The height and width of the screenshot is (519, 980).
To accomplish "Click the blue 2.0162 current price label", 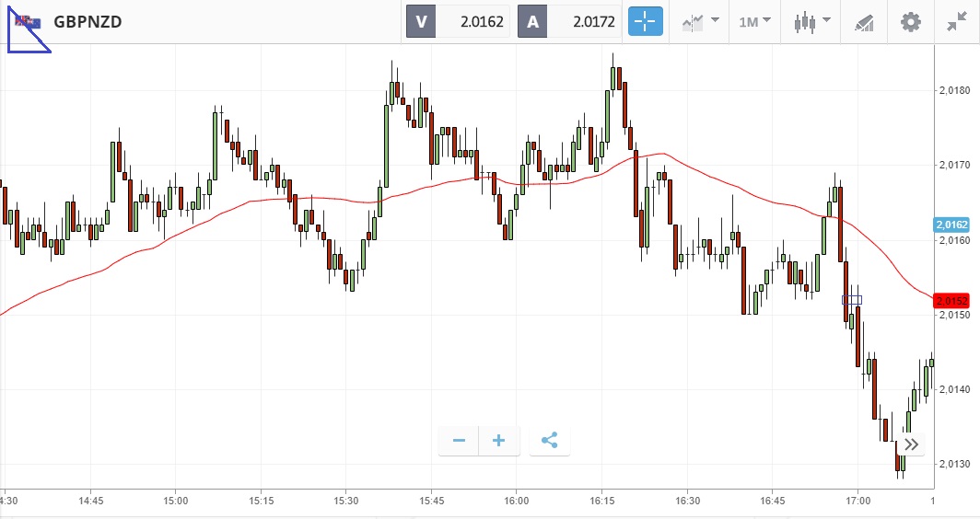I will (x=951, y=225).
